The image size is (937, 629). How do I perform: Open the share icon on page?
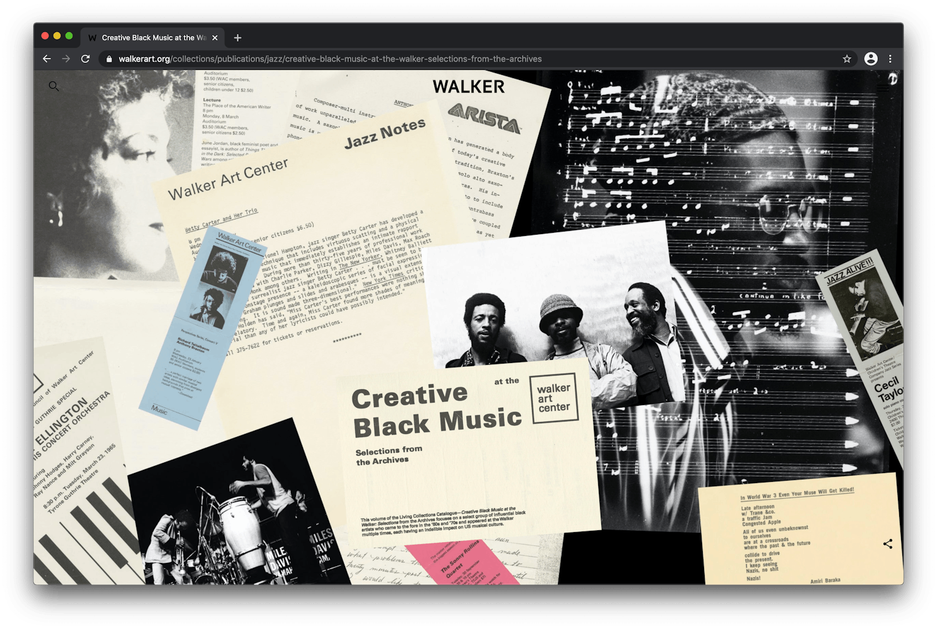[888, 544]
